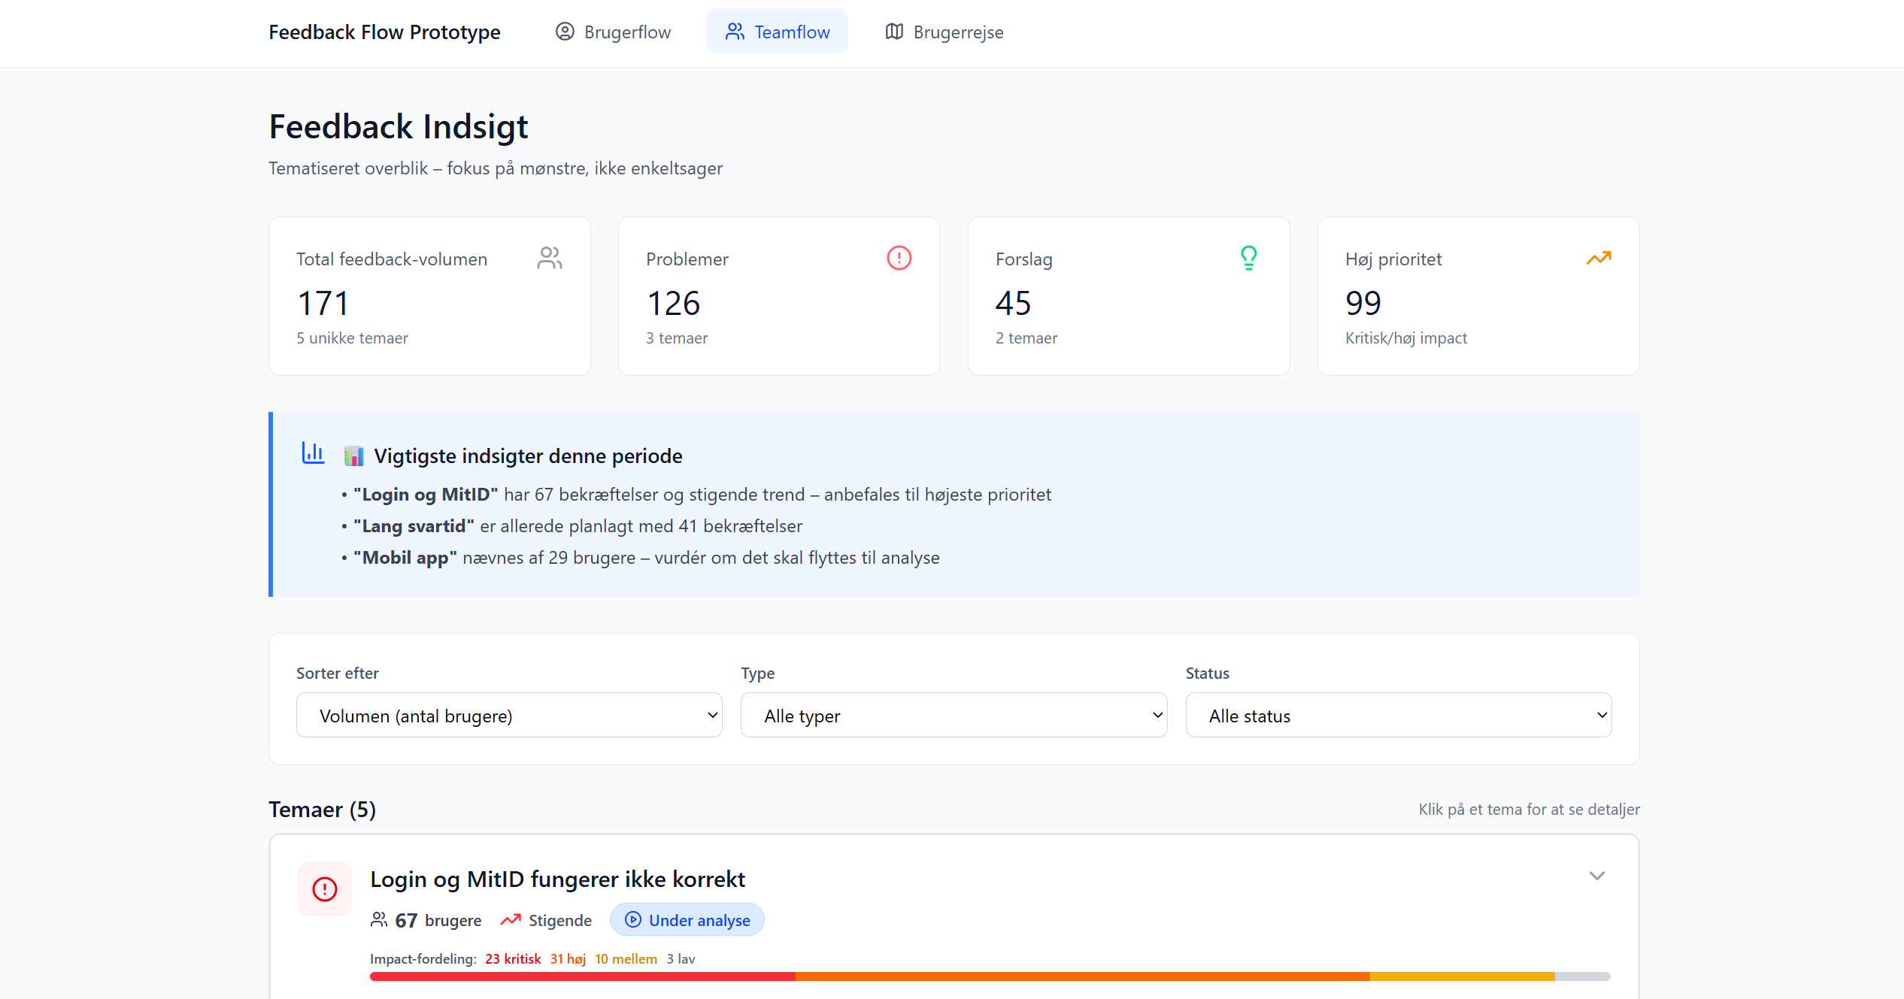Image resolution: width=1904 pixels, height=999 pixels.
Task: Click the '3 lav' impact label
Action: (681, 958)
